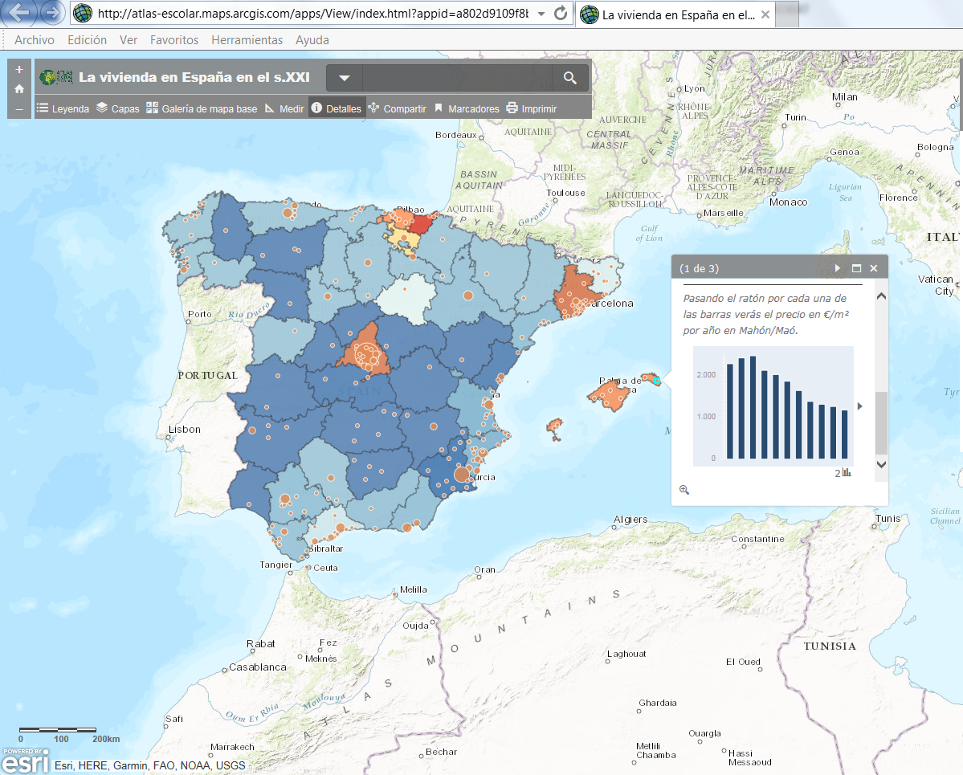
Task: Open the address bar history dropdown
Action: tap(541, 13)
